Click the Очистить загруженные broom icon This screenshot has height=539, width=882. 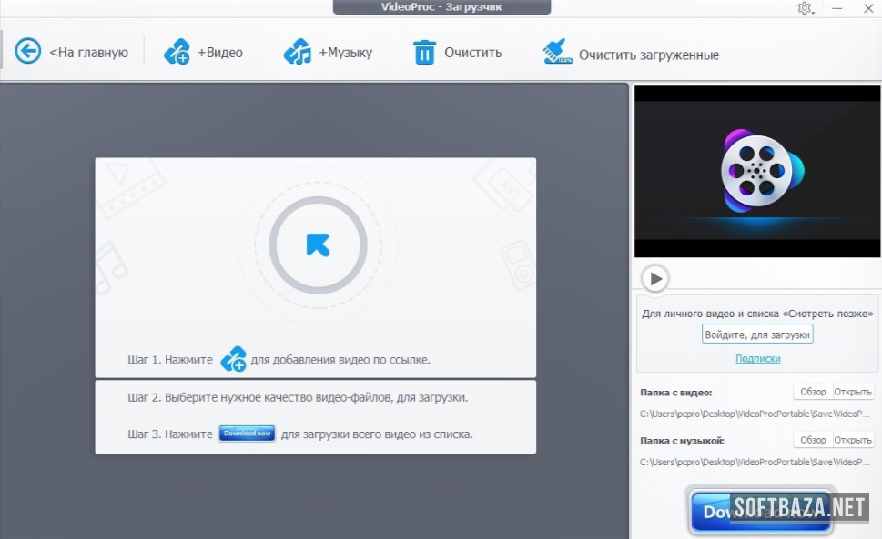[x=557, y=52]
